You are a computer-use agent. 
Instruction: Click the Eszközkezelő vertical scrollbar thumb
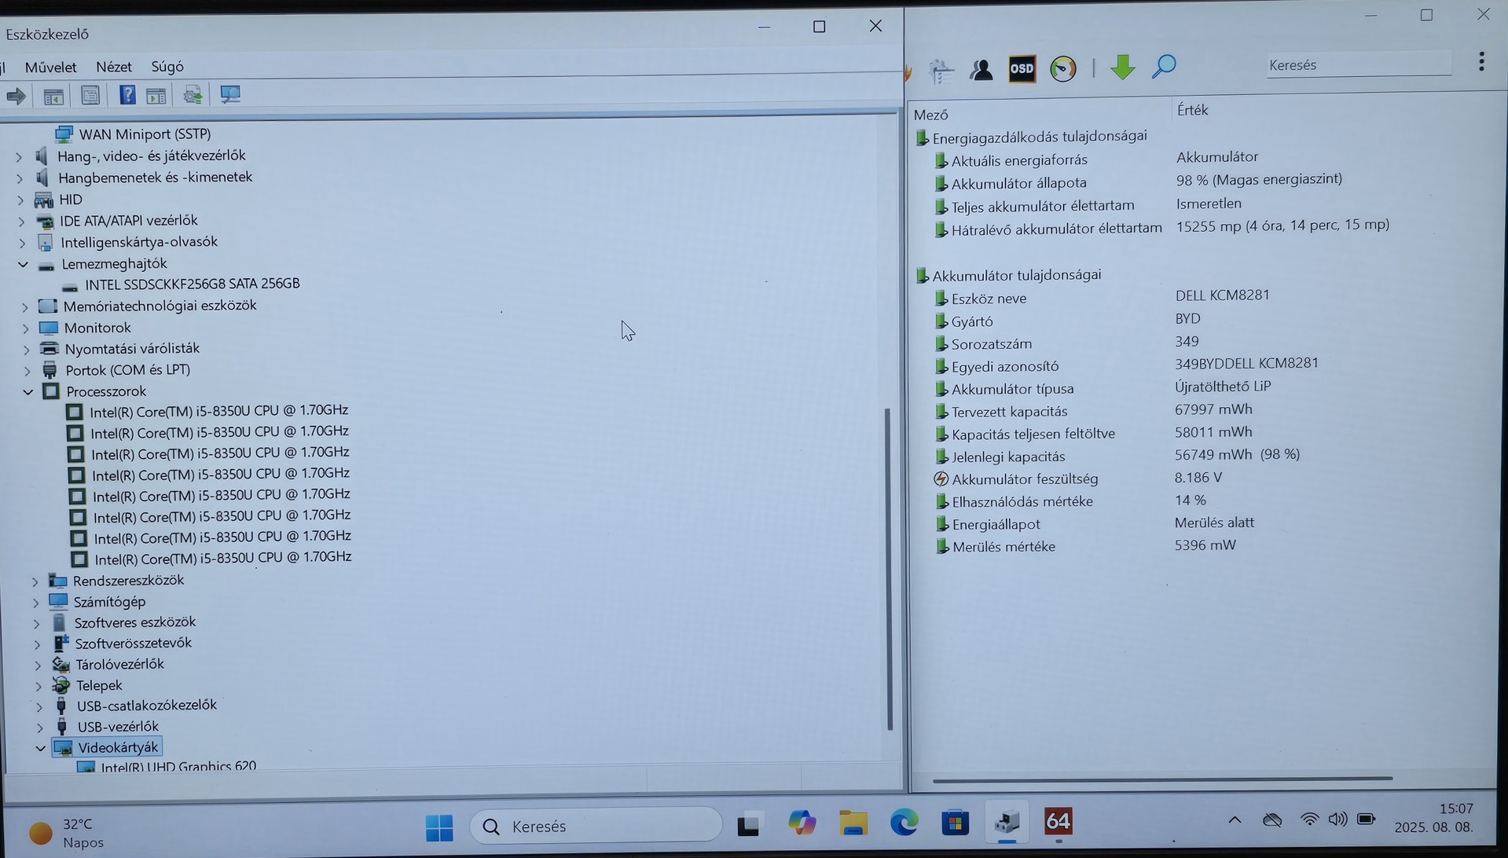889,569
